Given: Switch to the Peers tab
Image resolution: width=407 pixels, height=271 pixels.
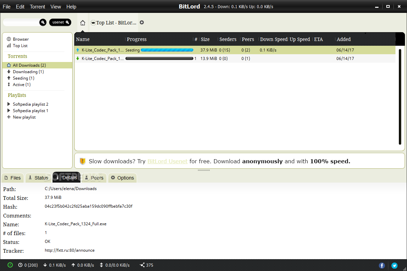Looking at the screenshot, I should coord(94,178).
